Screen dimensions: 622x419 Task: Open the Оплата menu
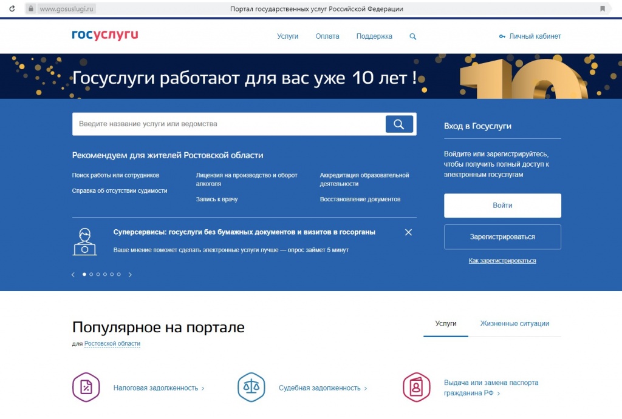[327, 36]
